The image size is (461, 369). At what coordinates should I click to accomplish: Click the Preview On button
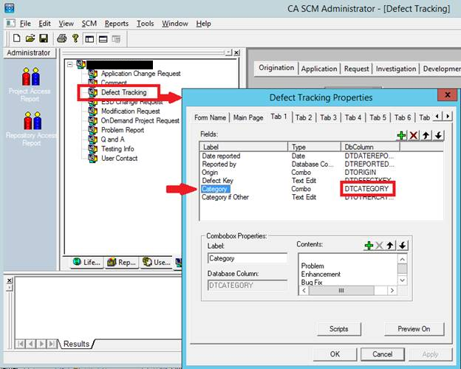(414, 329)
